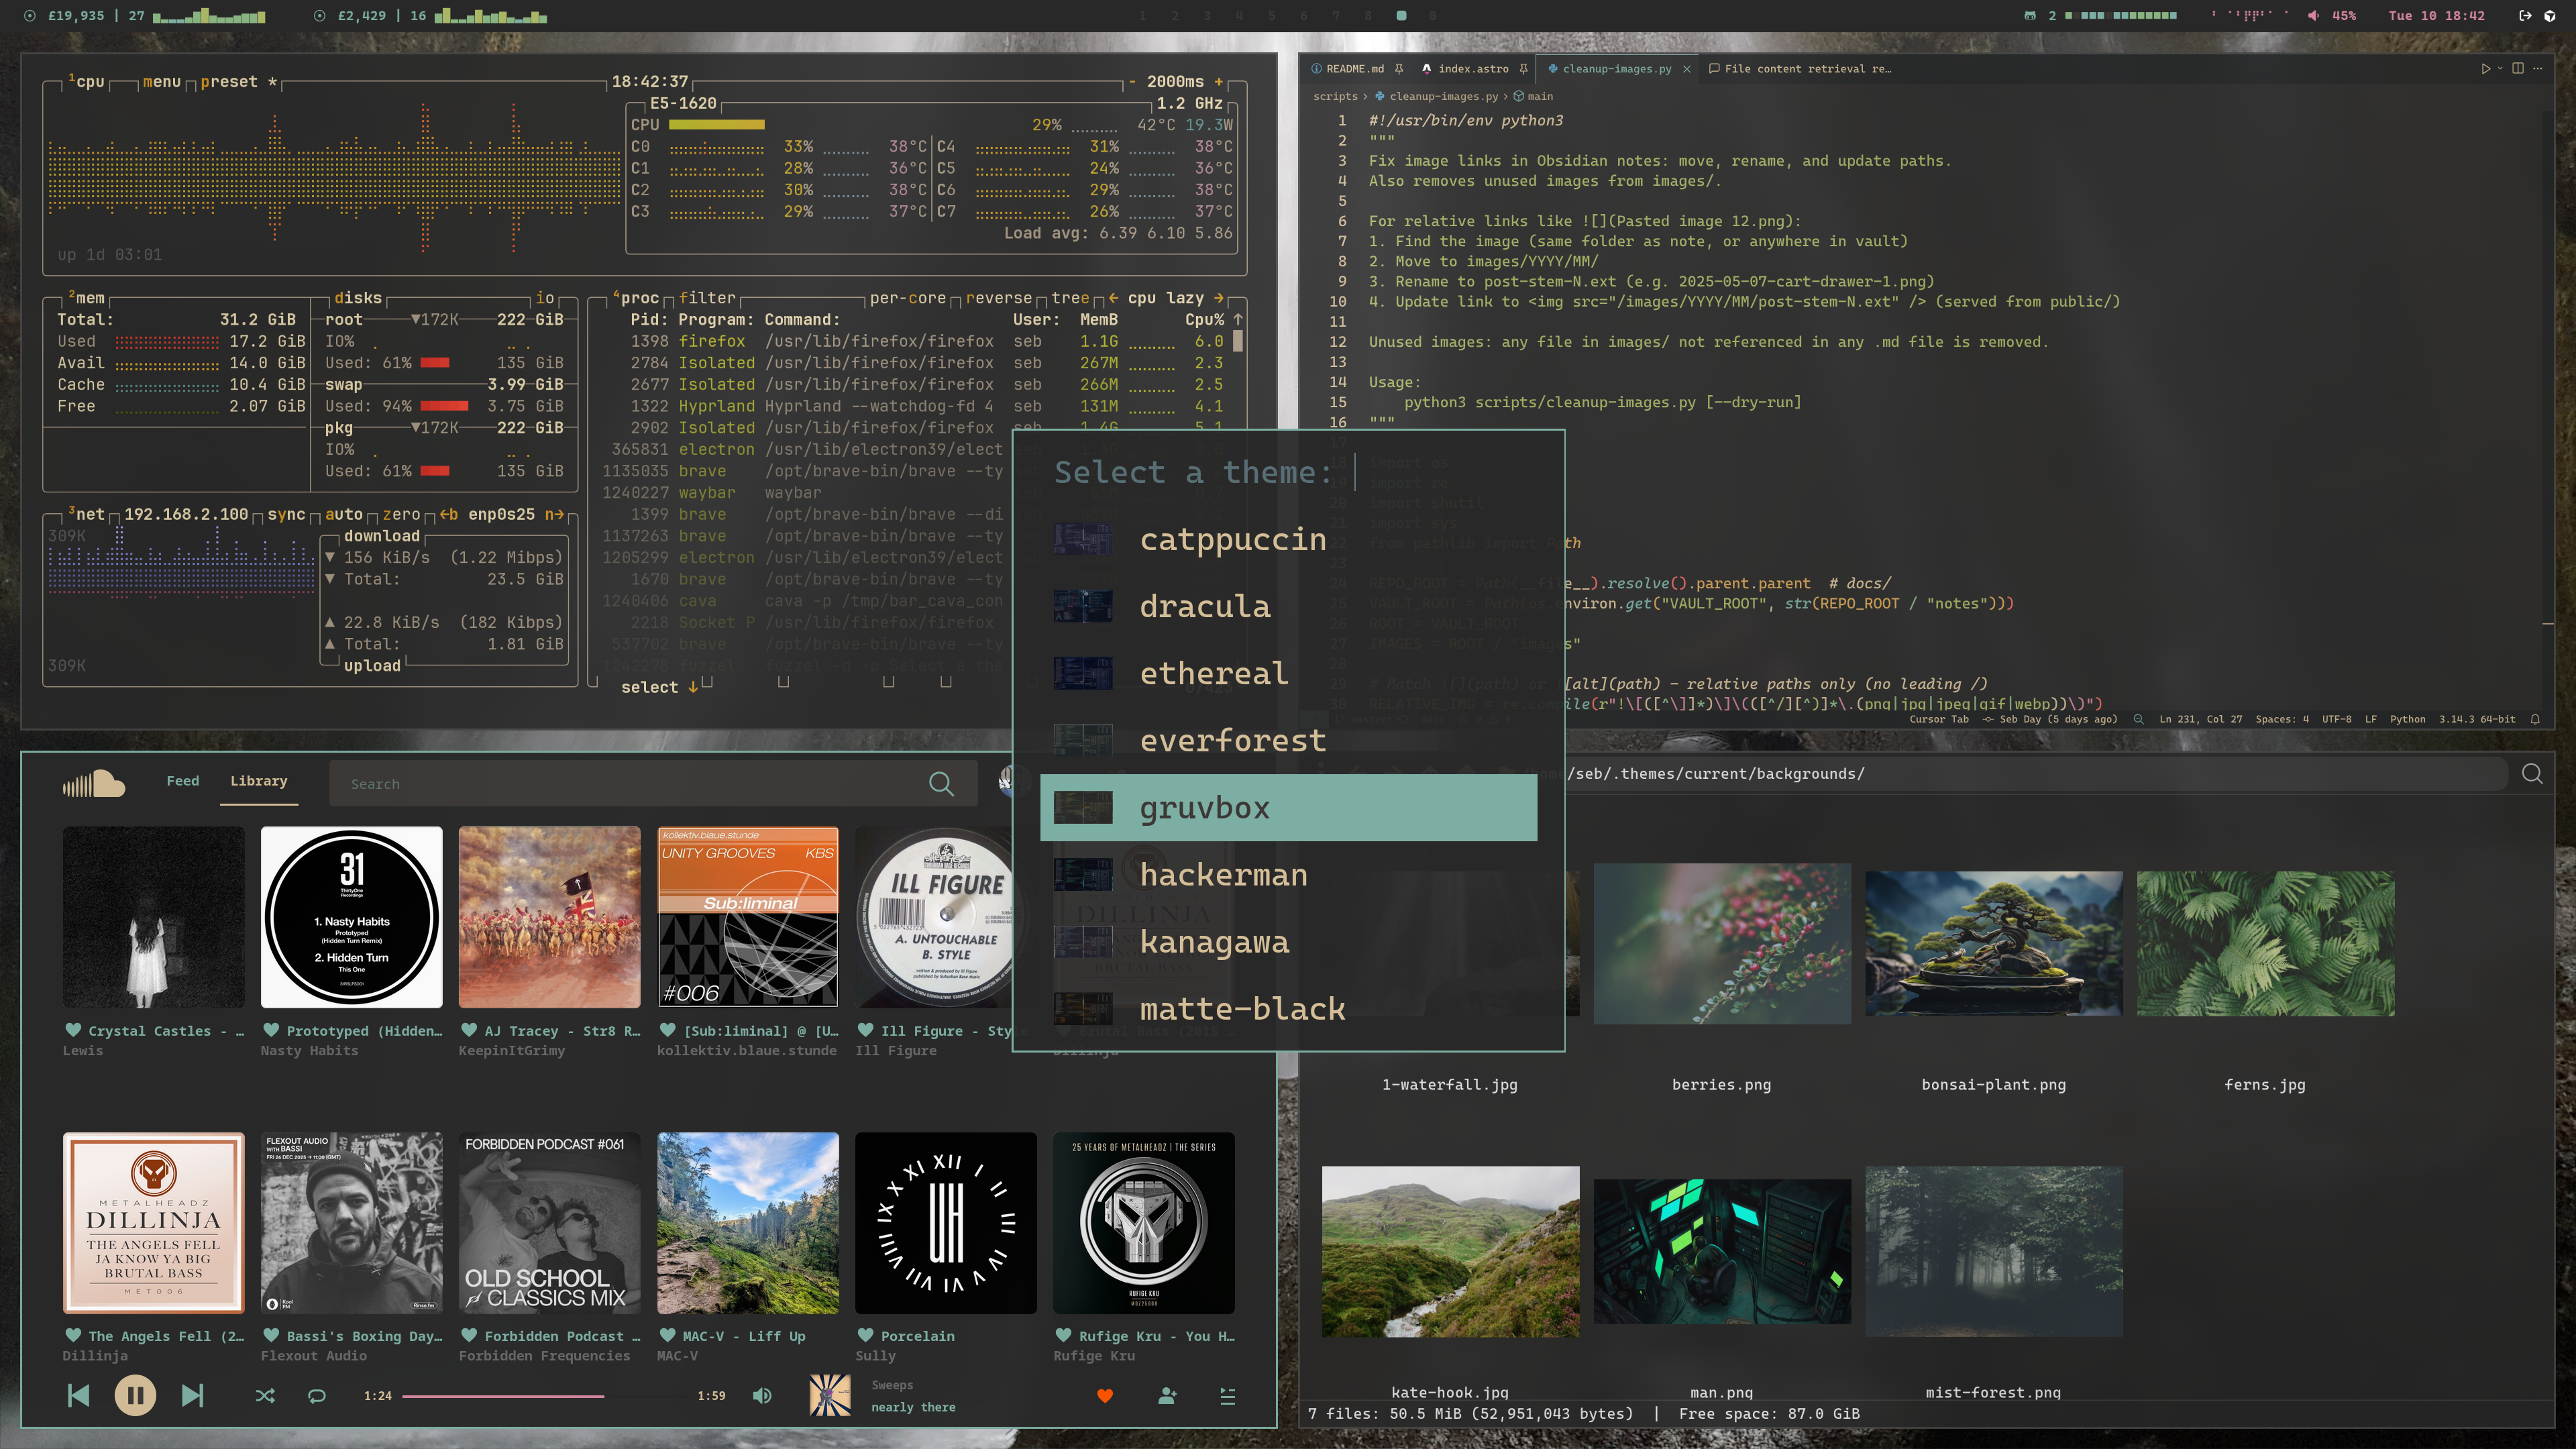Toggle repeat mode
2576x1449 pixels.
click(x=317, y=1396)
